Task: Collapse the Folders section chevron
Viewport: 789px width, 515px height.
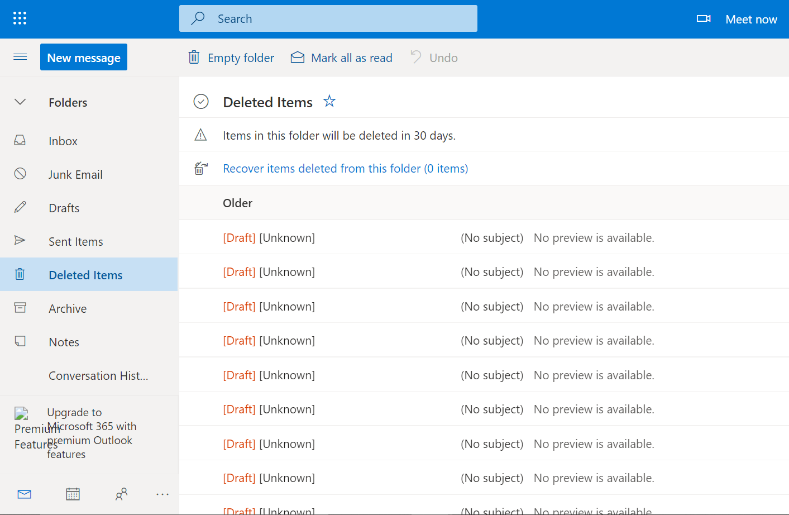Action: pyautogui.click(x=20, y=102)
